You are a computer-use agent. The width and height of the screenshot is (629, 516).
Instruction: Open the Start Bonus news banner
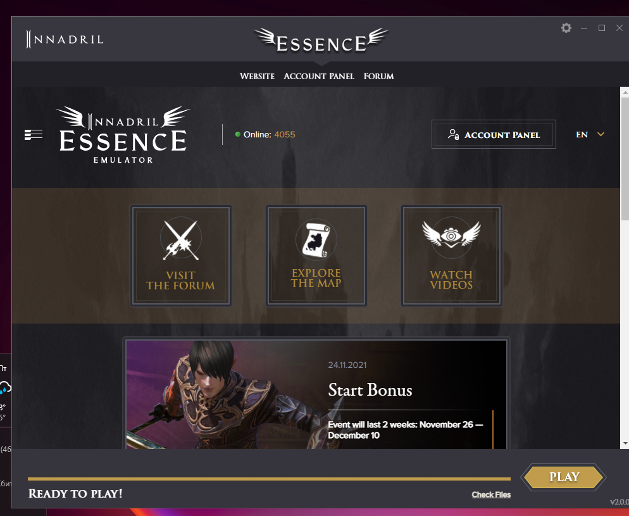coord(316,394)
